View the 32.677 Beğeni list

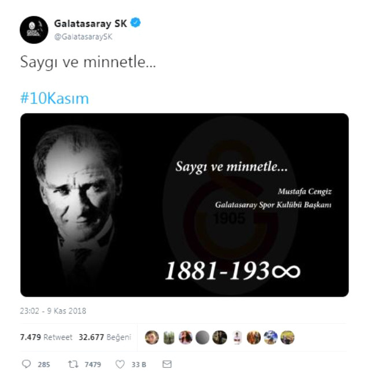pos(105,337)
